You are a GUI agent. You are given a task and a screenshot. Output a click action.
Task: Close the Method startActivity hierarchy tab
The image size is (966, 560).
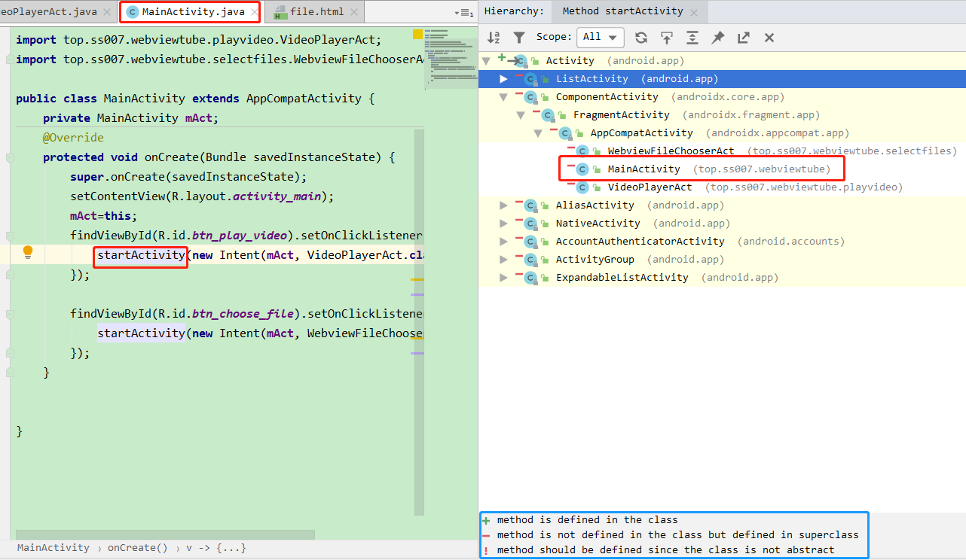(694, 12)
